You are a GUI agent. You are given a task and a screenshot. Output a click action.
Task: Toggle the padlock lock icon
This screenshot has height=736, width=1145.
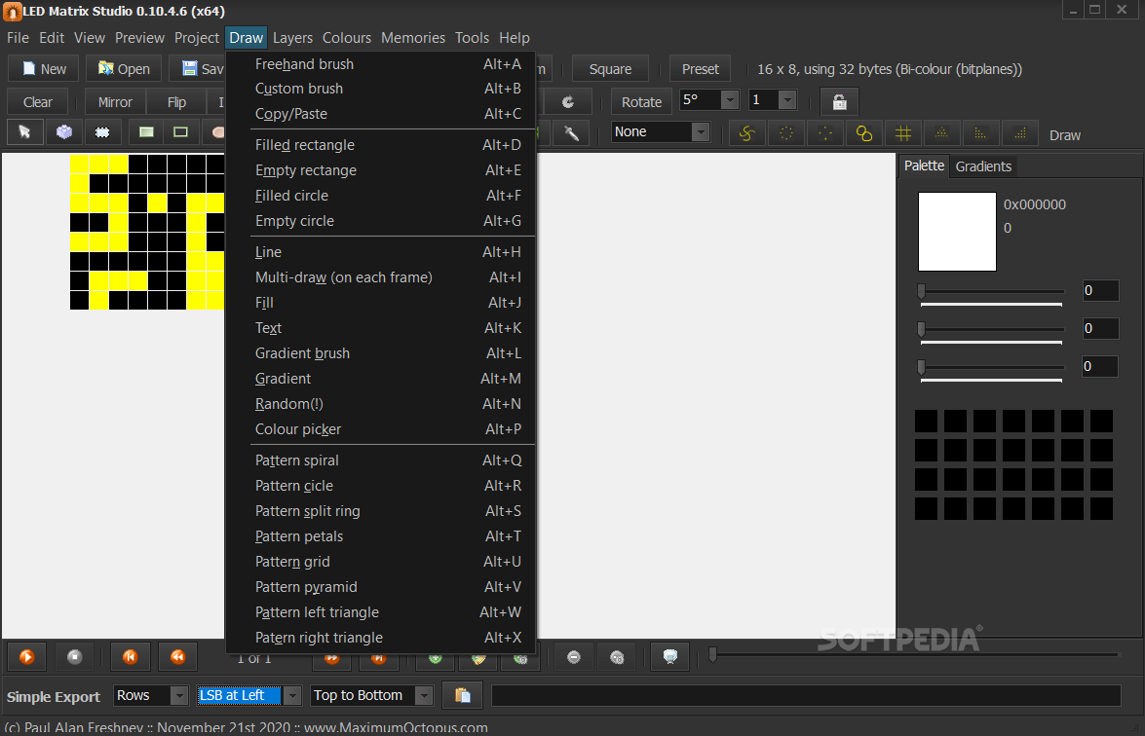(839, 102)
